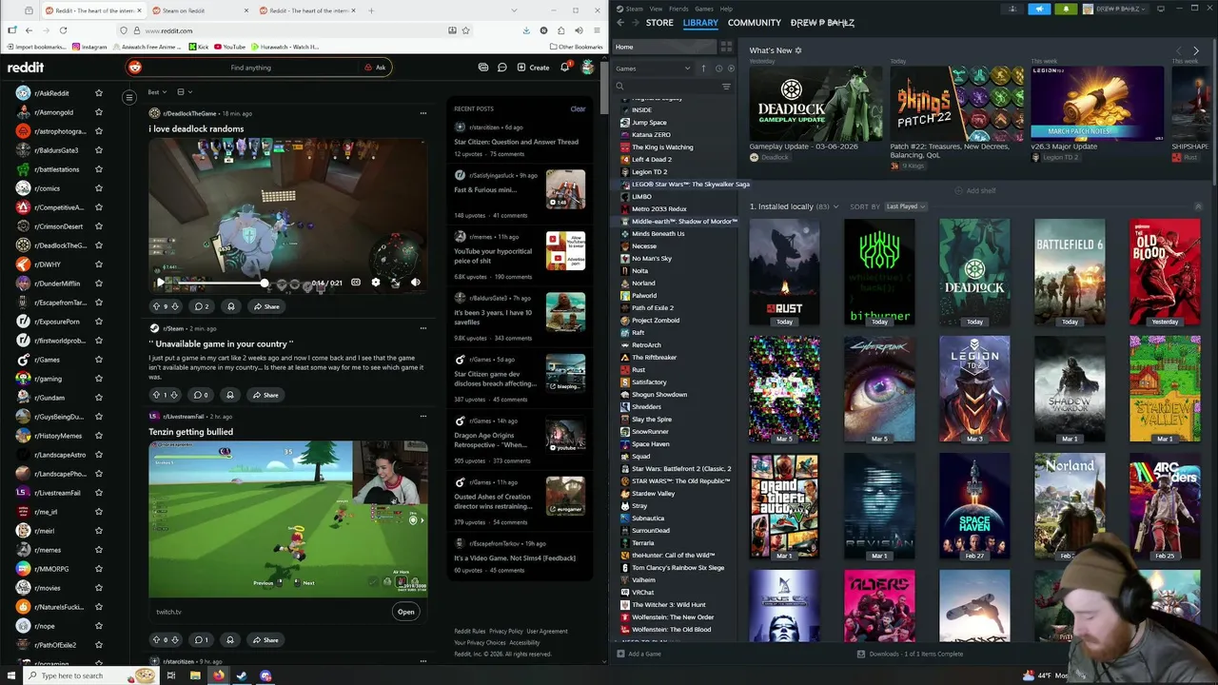The height and width of the screenshot is (685, 1218).
Task: Open Reddit notifications bell
Action: [564, 68]
